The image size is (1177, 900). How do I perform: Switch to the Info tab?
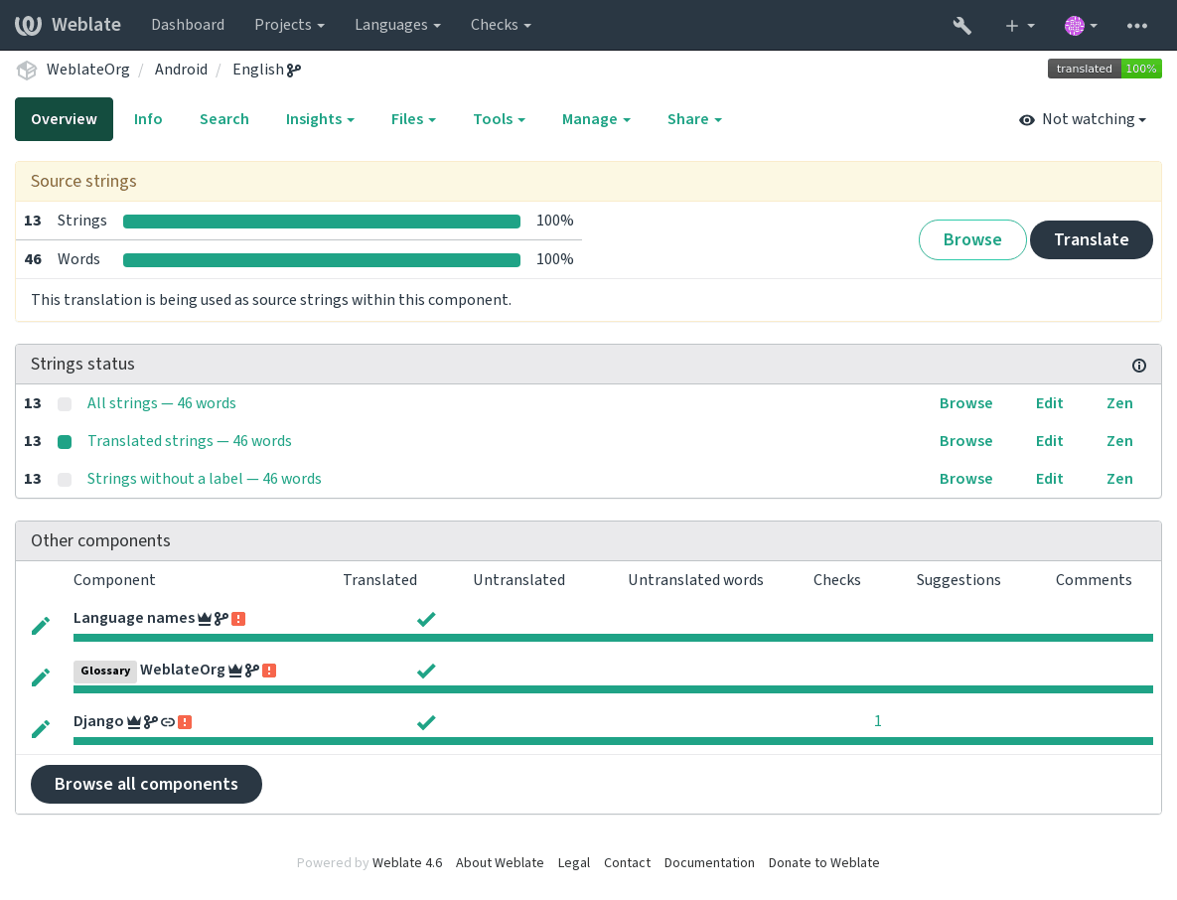148,119
